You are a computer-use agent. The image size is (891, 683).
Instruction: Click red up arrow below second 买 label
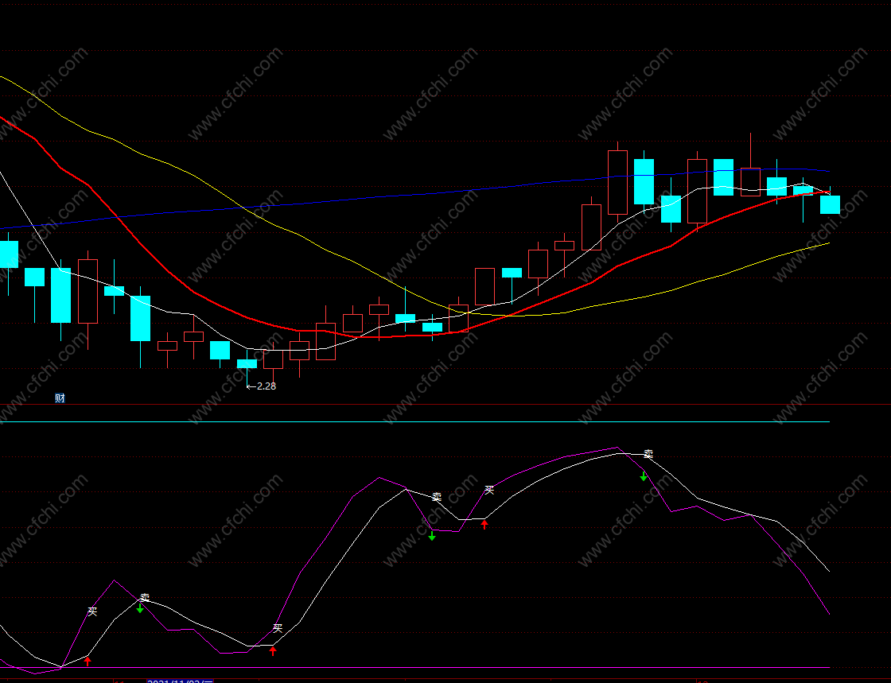[x=273, y=650]
